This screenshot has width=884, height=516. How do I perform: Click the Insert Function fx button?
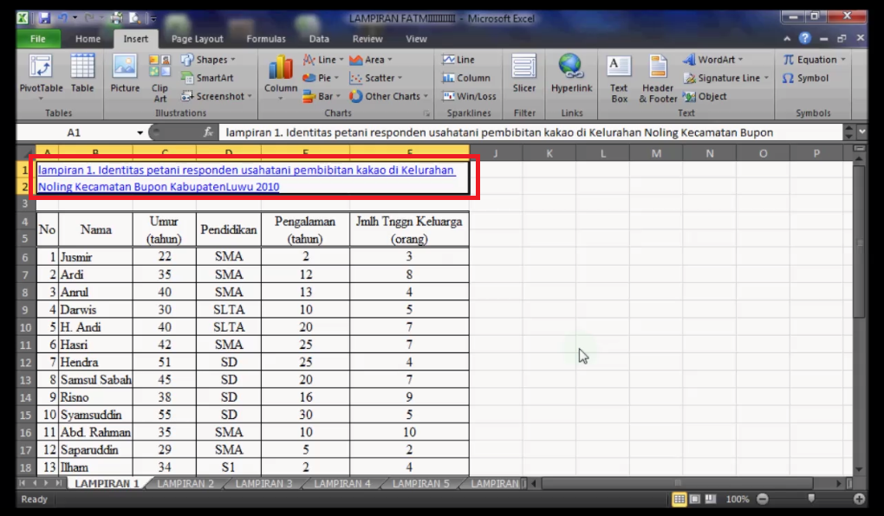pos(207,132)
